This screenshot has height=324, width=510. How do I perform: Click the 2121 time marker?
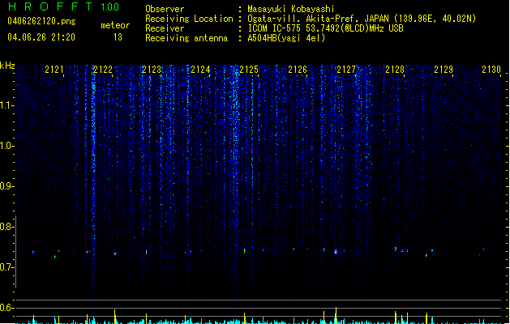click(54, 70)
